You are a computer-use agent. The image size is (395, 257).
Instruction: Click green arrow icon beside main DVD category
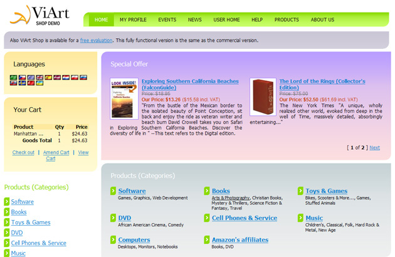[x=113, y=218]
